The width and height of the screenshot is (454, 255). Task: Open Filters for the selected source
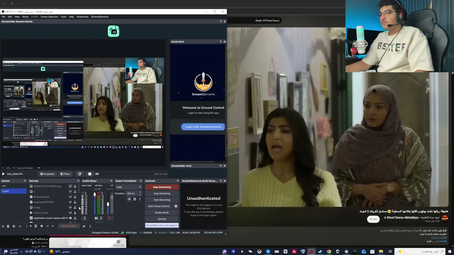point(65,174)
